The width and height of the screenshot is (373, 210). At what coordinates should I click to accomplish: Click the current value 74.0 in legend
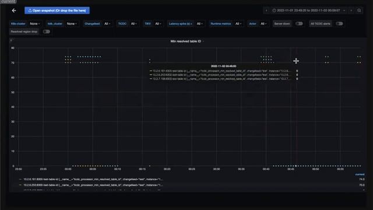tap(362, 179)
